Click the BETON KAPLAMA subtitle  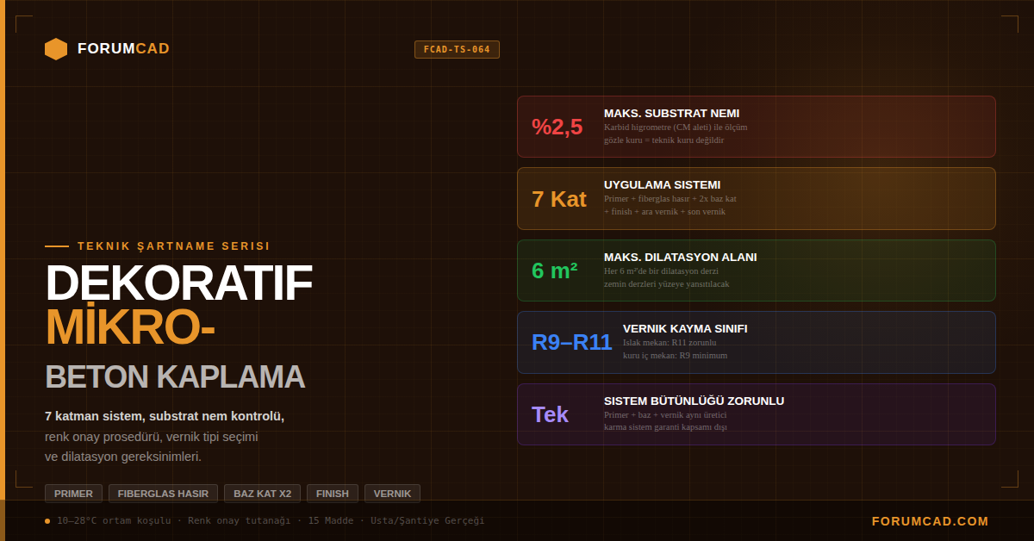(175, 377)
